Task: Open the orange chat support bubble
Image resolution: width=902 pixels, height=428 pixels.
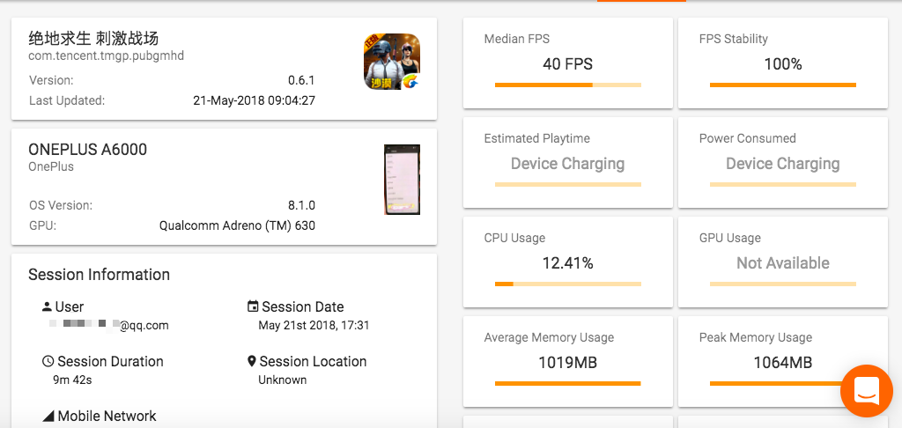Action: pyautogui.click(x=866, y=390)
